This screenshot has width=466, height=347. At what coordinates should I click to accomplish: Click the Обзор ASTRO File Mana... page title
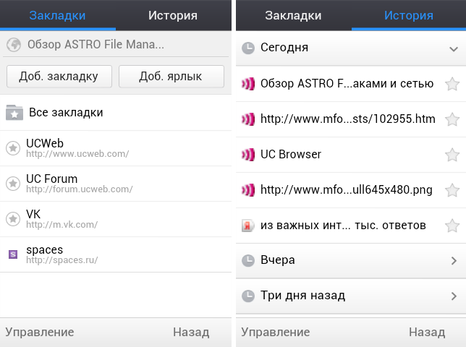[x=96, y=45]
